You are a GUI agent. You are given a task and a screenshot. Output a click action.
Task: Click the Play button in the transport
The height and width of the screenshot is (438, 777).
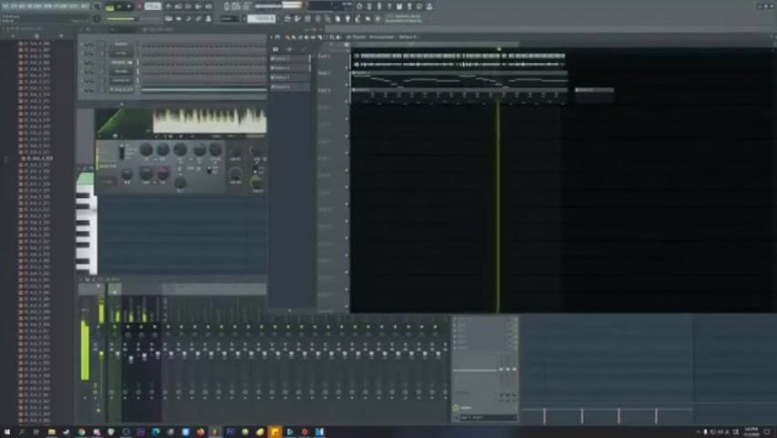[119, 7]
